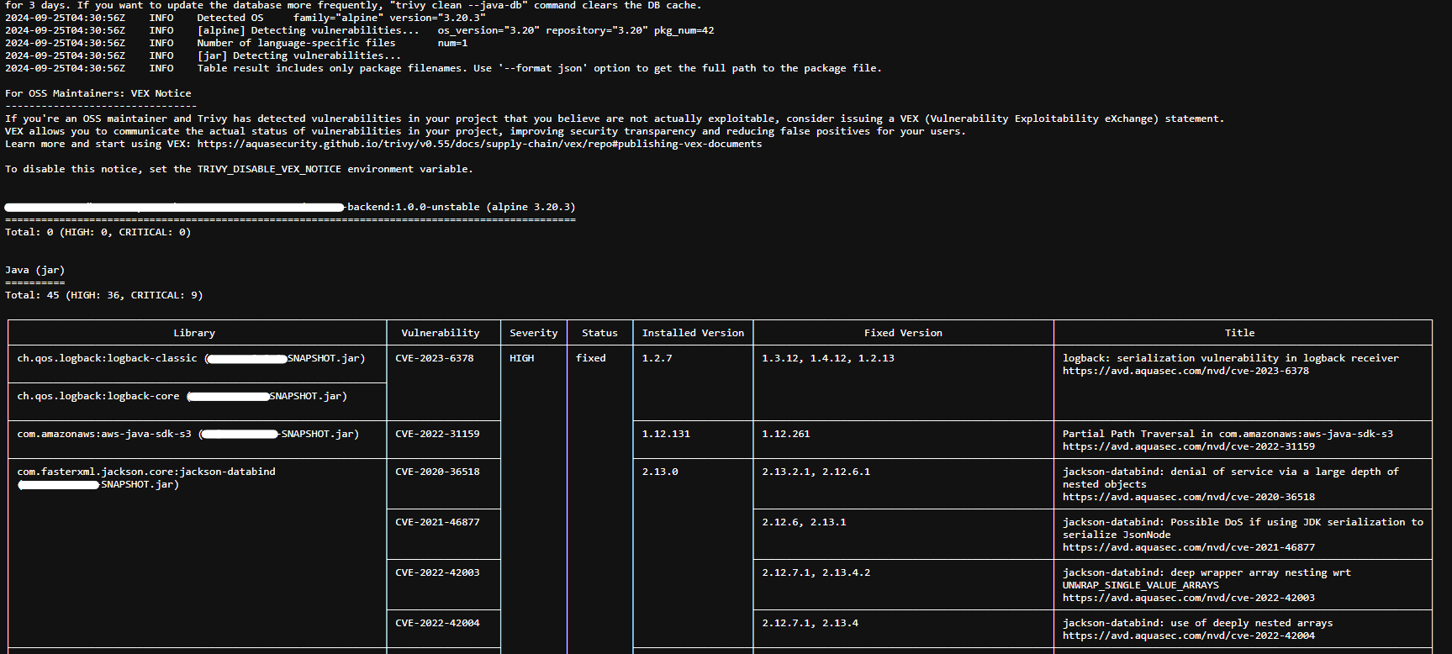Select the logback-classic library entry

(107, 358)
